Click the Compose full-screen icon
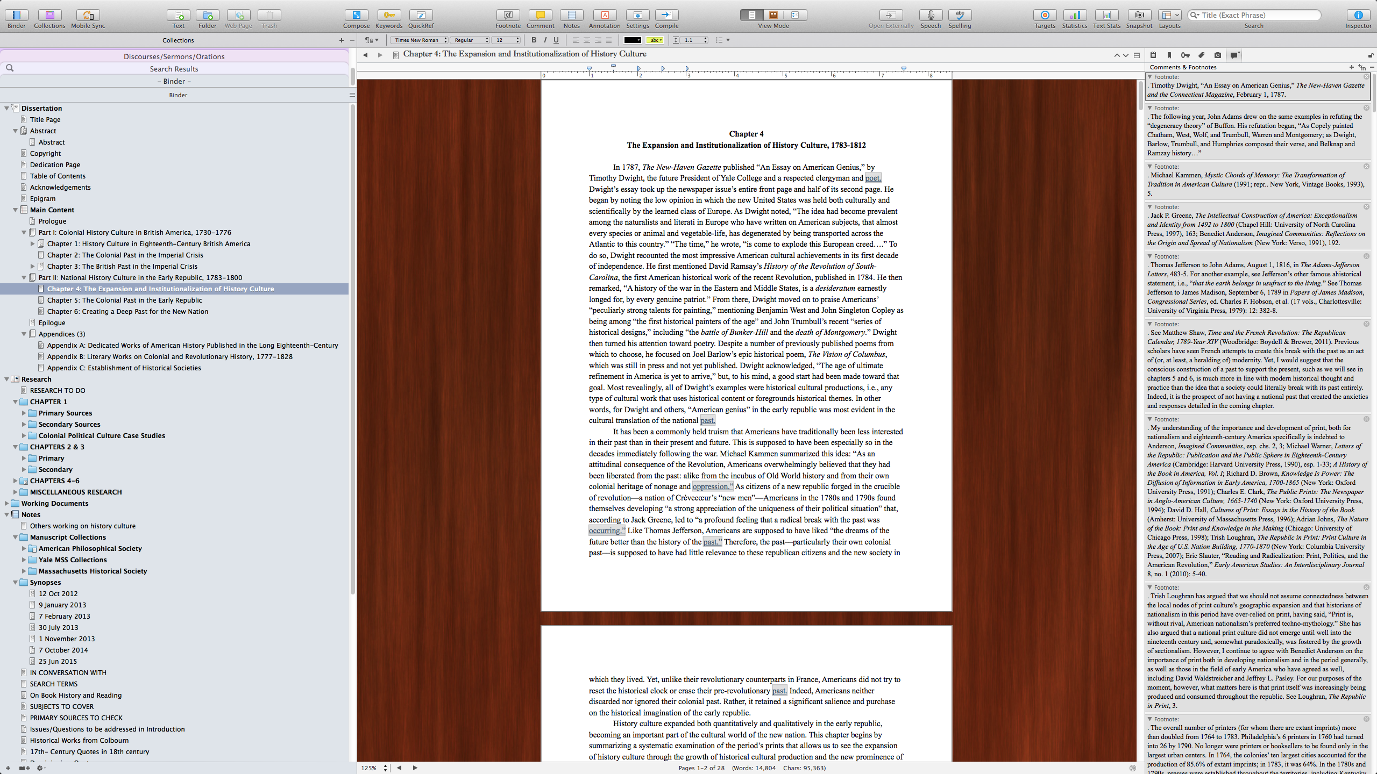The image size is (1377, 774). pos(356,15)
